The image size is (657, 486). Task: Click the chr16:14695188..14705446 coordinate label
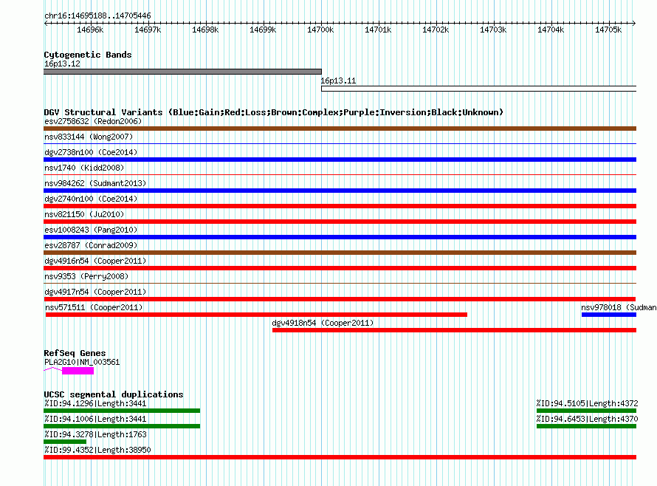click(97, 16)
